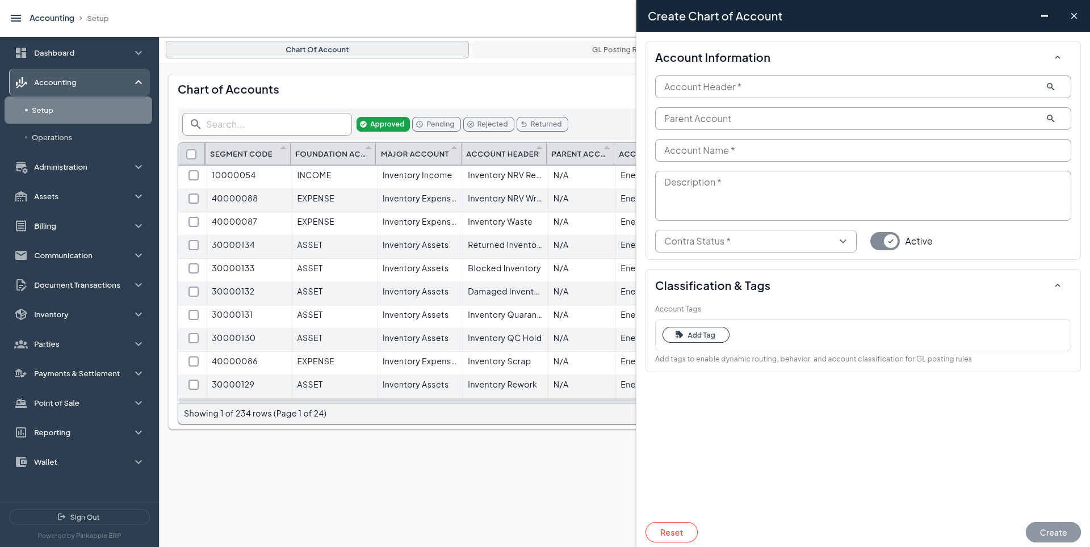Click the Dashboard sidebar icon
1090x547 pixels.
click(21, 53)
